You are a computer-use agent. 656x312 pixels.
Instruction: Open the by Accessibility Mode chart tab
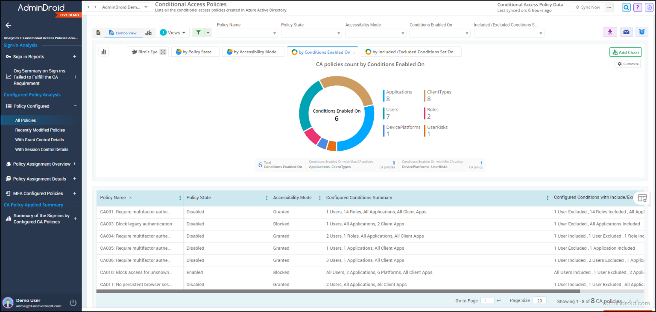click(253, 51)
